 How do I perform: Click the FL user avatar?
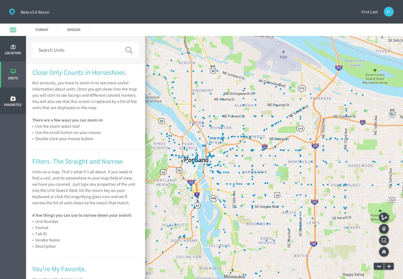pyautogui.click(x=389, y=12)
